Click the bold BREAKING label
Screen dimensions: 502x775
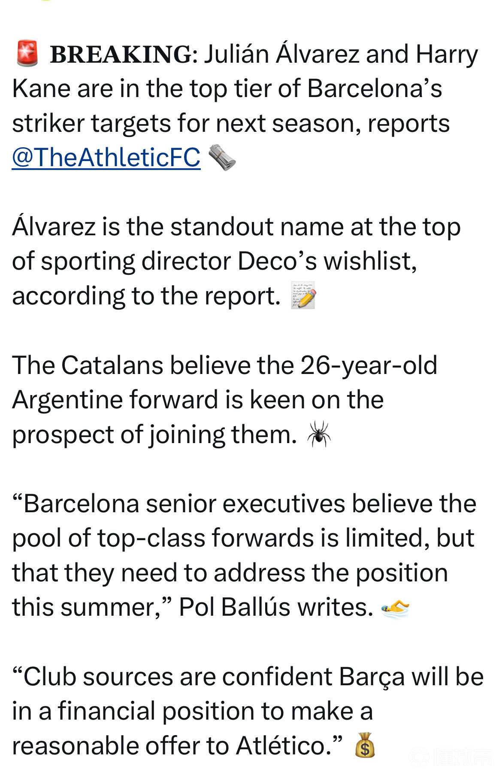tap(121, 55)
